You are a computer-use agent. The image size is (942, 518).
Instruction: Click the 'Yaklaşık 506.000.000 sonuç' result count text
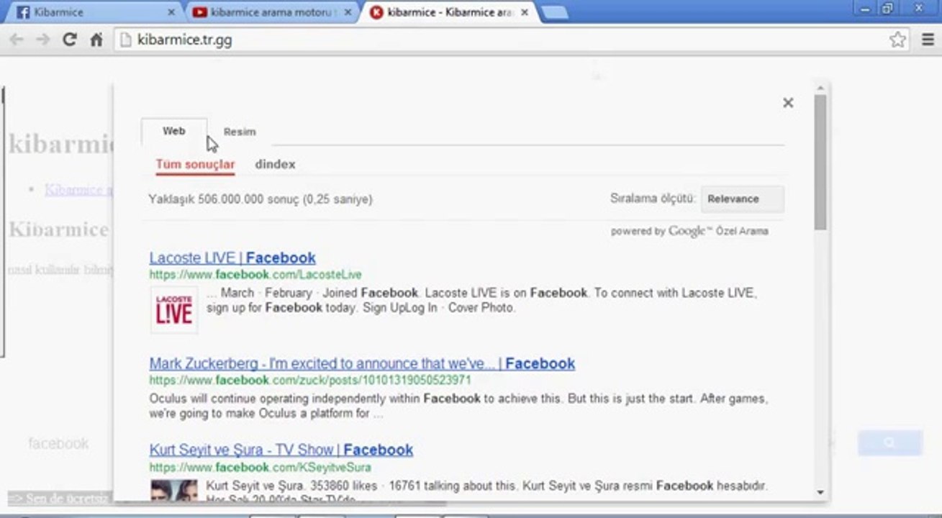261,199
